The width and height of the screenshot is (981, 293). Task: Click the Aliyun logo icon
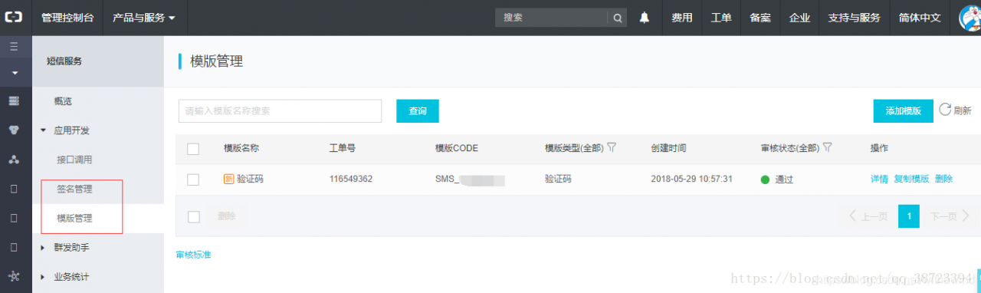tap(15, 17)
